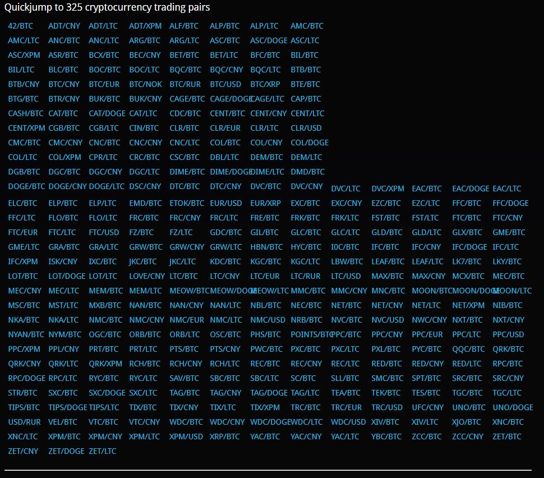Go to UNO/DOGE pair
The width and height of the screenshot is (544, 478).
[x=513, y=407]
